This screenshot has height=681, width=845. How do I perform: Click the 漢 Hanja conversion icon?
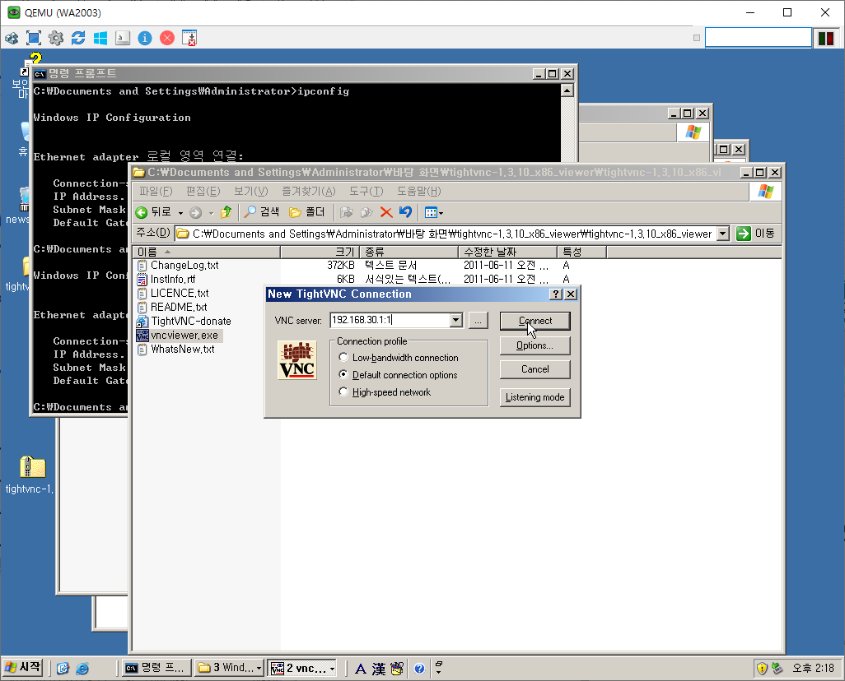[379, 669]
